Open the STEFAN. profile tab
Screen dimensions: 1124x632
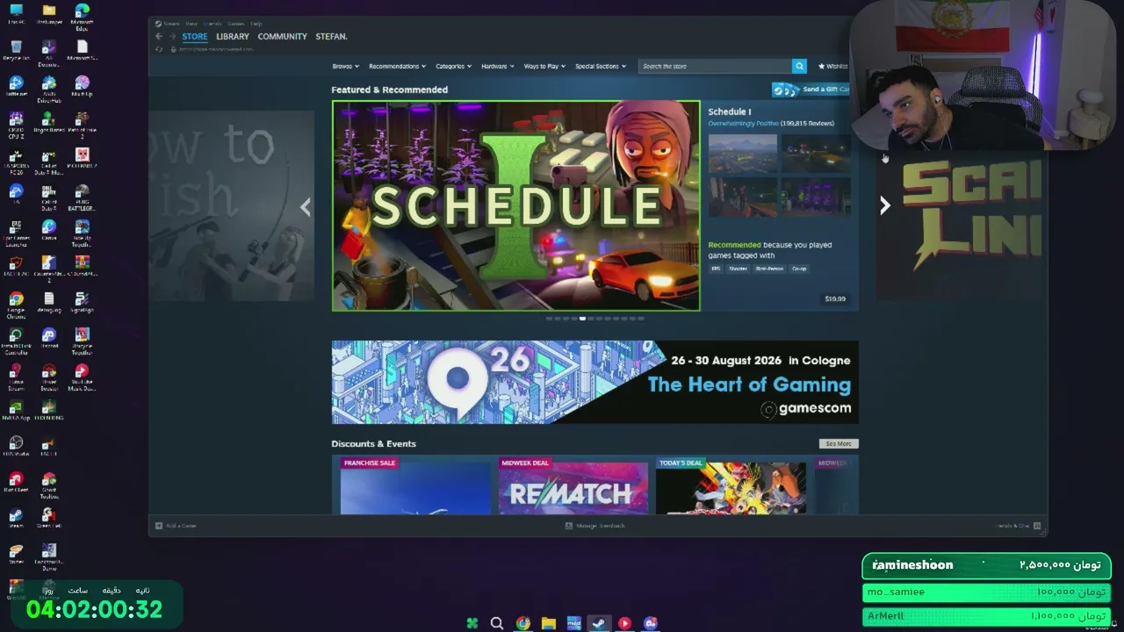tap(332, 37)
